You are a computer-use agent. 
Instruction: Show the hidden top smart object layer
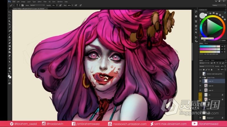200,74
